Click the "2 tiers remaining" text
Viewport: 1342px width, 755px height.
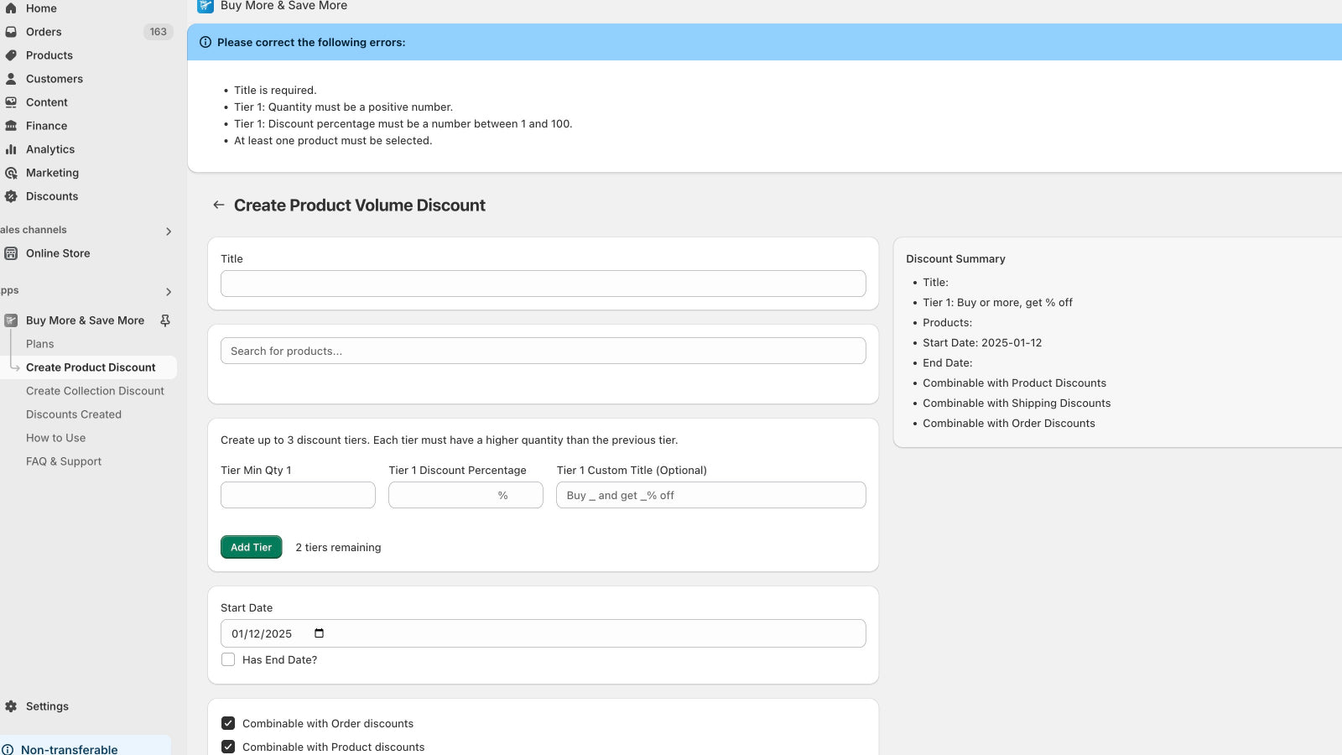click(338, 547)
